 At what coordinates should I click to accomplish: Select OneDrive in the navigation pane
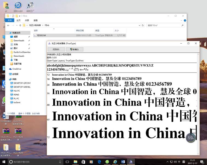pos(16,69)
